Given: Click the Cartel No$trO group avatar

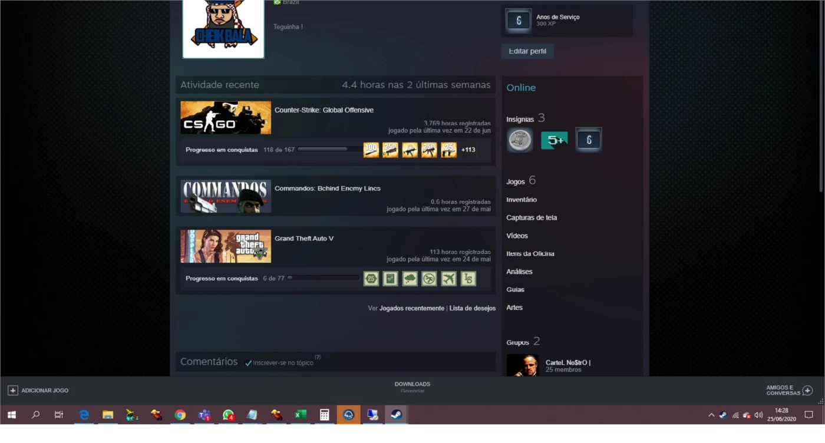Looking at the screenshot, I should coord(522,365).
